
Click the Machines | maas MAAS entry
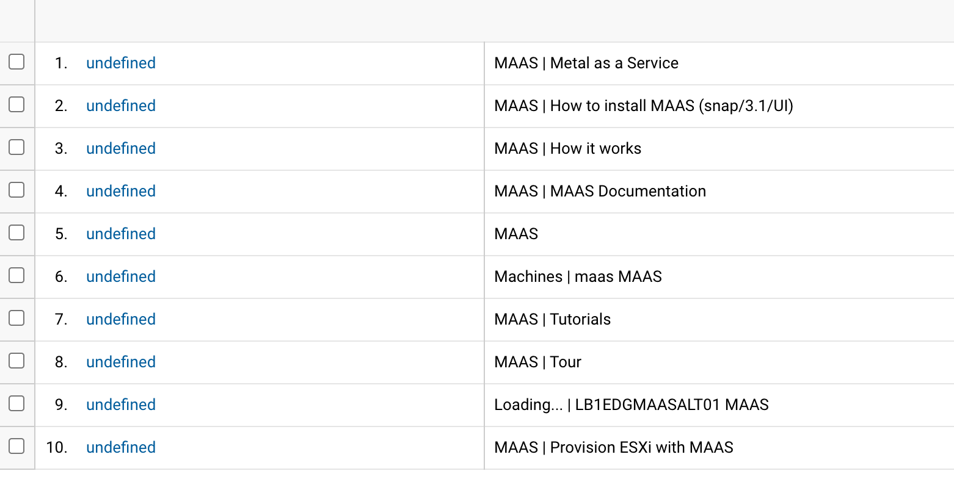577,276
